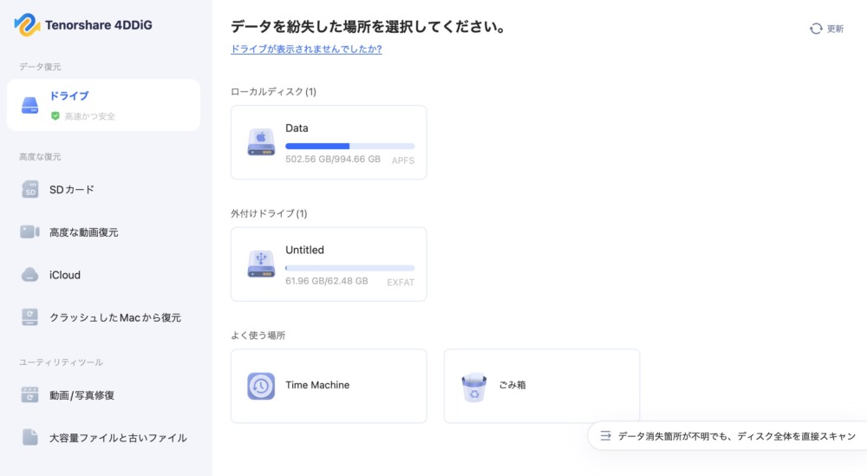
Task: Click the 更新 refresh button
Action: point(826,29)
